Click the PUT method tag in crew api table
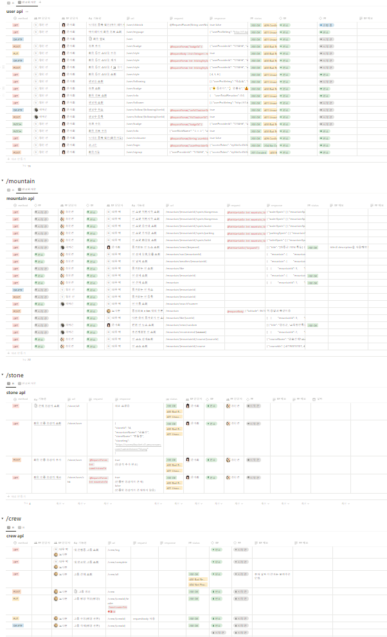This screenshot has width=387, height=637. click(x=17, y=597)
